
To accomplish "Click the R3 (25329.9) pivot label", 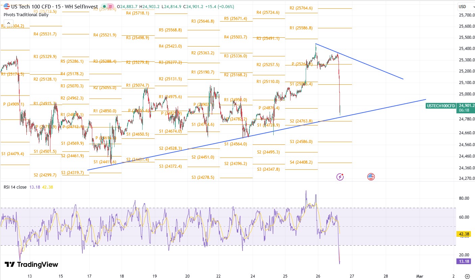I will [45, 57].
